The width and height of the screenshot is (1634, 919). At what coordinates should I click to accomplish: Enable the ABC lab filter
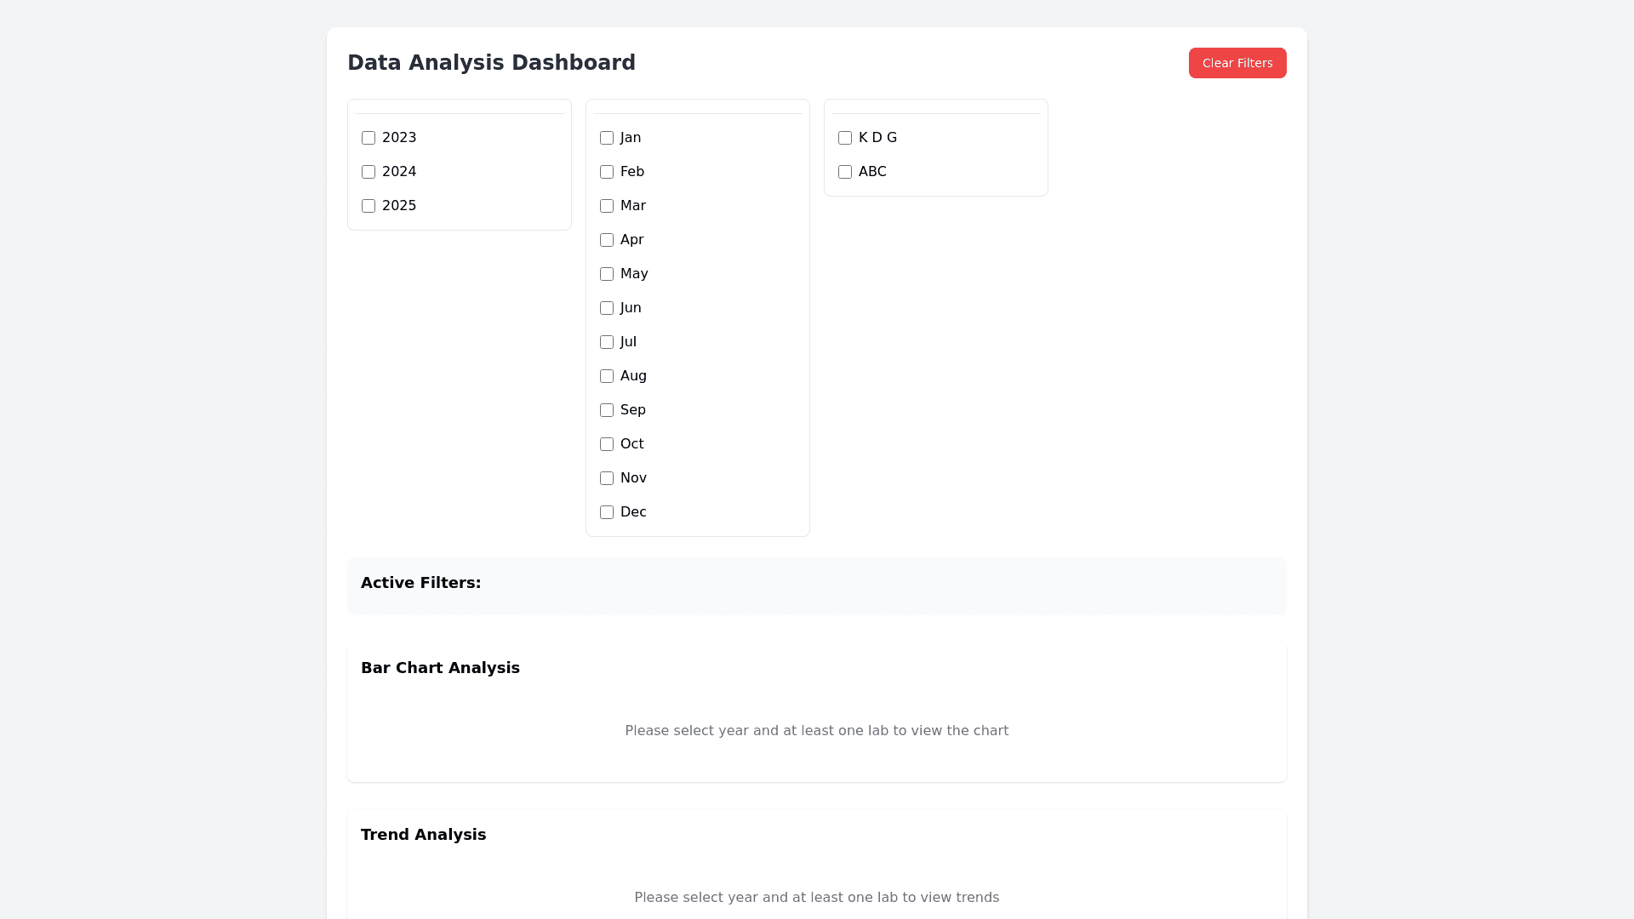[x=845, y=172]
